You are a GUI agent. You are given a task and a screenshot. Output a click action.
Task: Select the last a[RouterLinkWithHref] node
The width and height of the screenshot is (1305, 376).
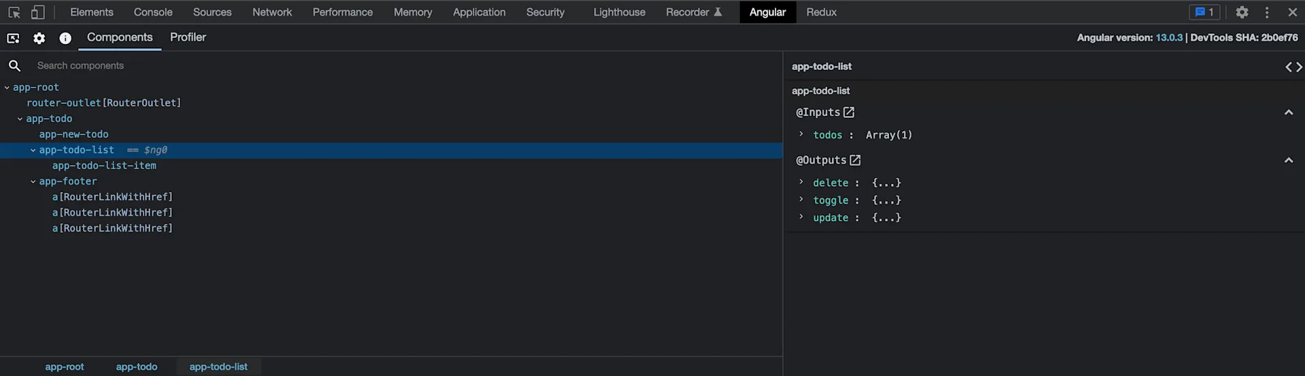coord(112,228)
